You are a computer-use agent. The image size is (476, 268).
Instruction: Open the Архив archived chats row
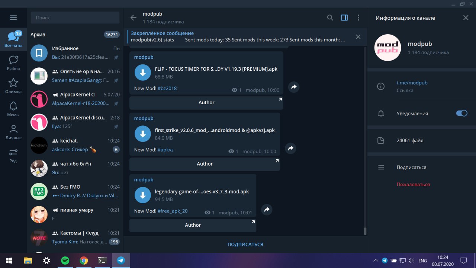click(75, 35)
